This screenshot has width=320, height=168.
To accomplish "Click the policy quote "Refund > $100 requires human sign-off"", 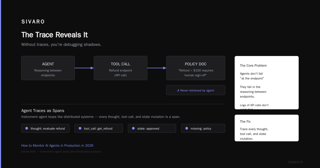I will 196,73.
